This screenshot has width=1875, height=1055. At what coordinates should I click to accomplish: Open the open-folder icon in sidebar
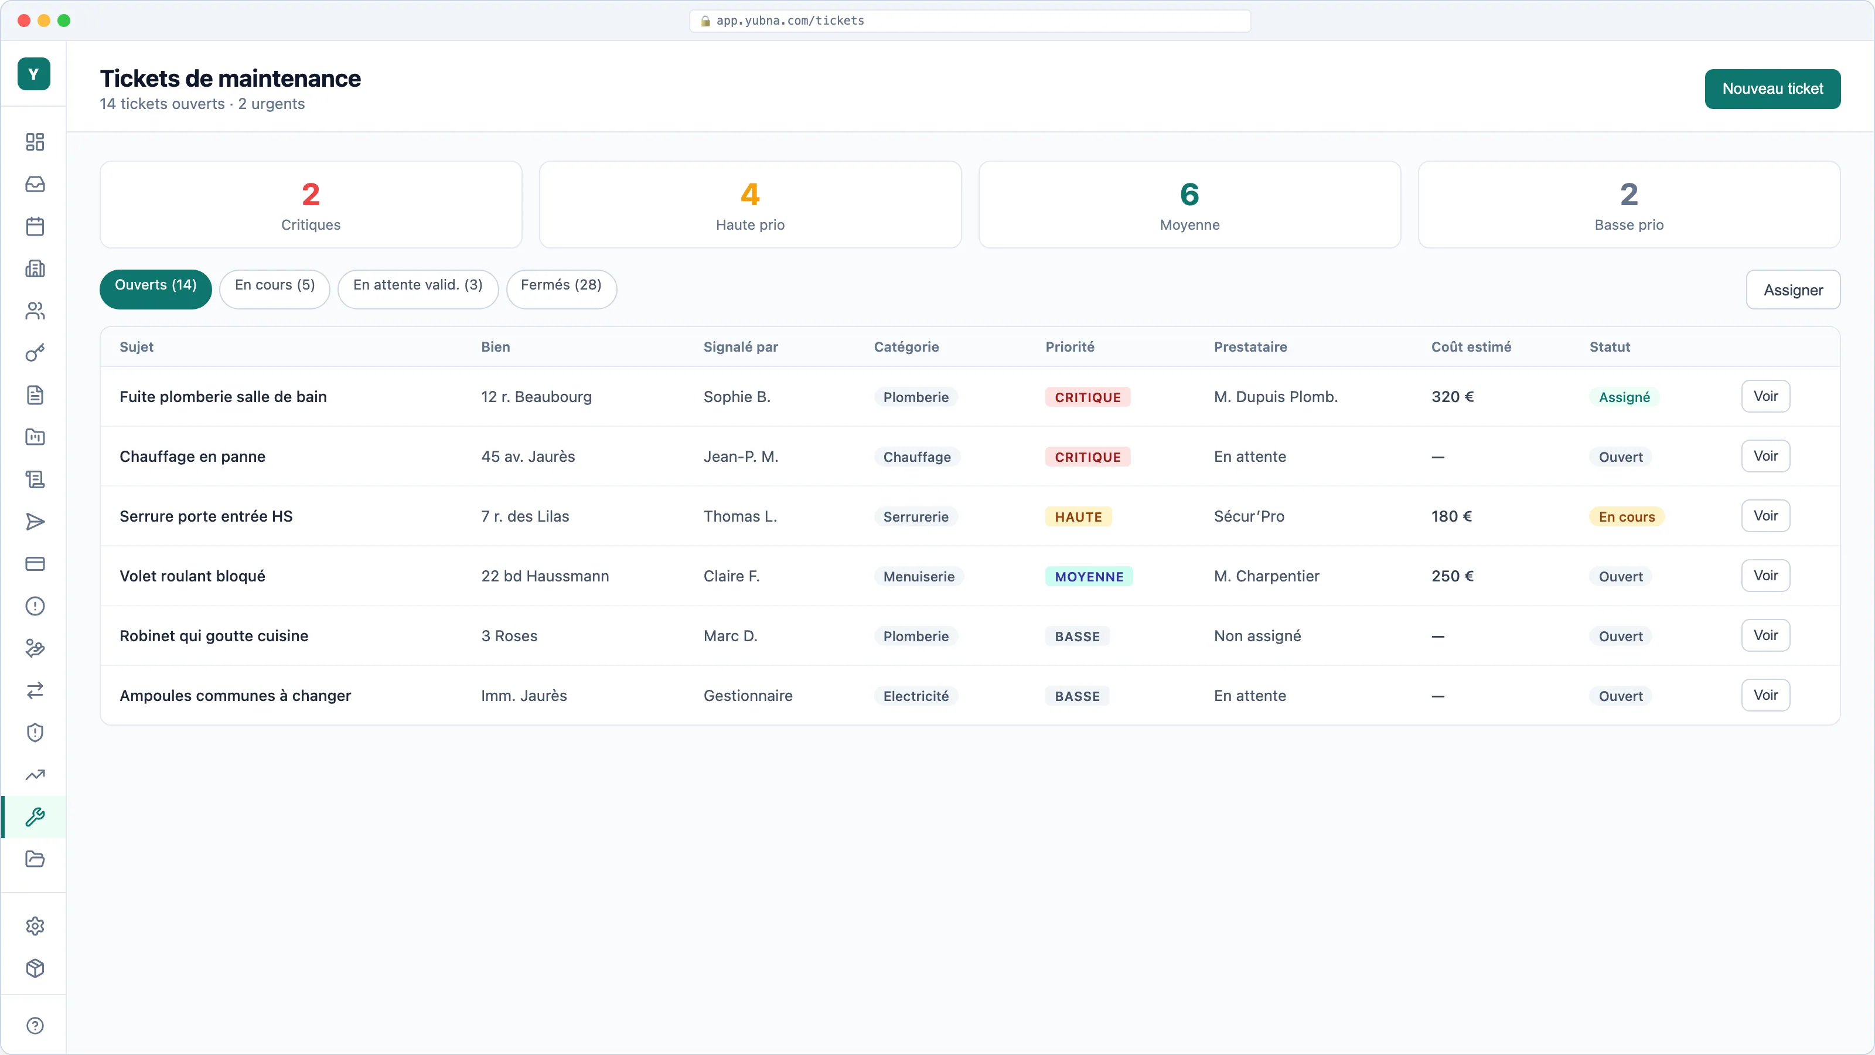[35, 859]
